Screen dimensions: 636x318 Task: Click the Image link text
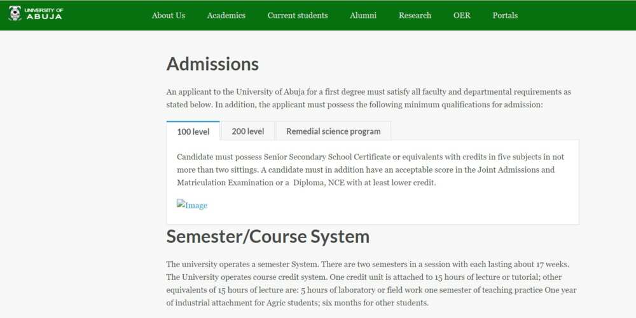tap(197, 206)
